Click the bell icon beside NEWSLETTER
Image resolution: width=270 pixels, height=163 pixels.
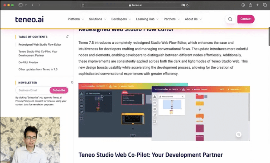(x=72, y=82)
